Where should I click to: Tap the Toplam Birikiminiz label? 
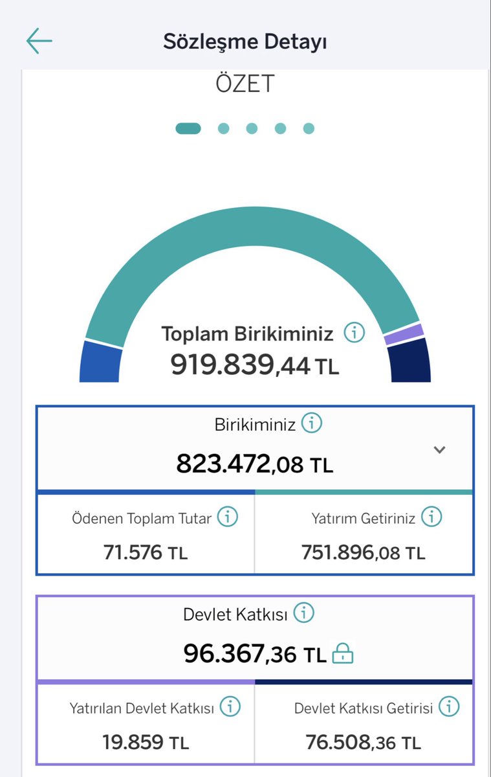[x=248, y=334]
